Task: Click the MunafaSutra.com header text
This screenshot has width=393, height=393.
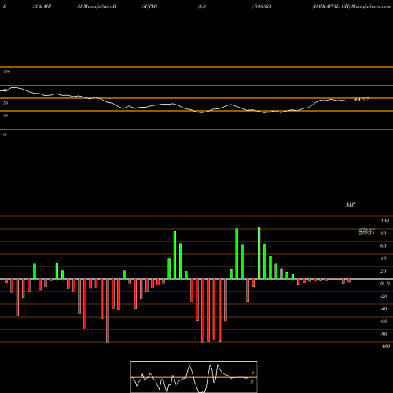Action: [x=371, y=6]
